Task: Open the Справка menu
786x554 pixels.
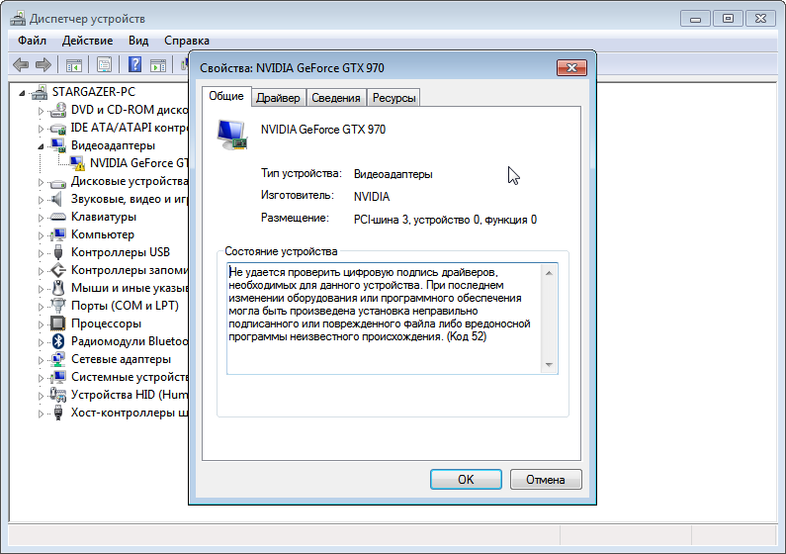Action: point(187,41)
